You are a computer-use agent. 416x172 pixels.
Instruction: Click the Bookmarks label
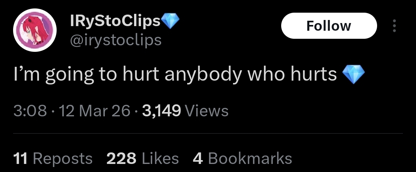[250, 159]
